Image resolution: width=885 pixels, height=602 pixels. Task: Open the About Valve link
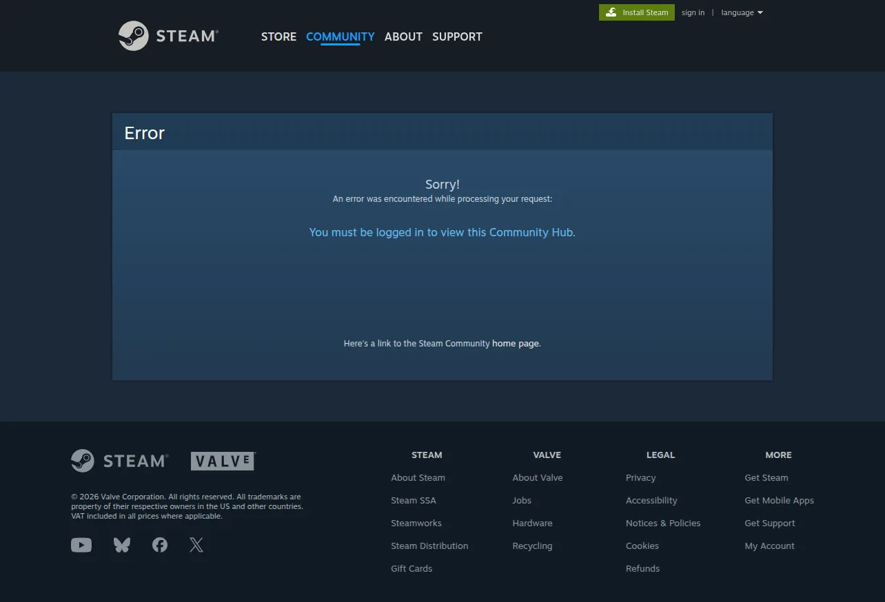(538, 477)
